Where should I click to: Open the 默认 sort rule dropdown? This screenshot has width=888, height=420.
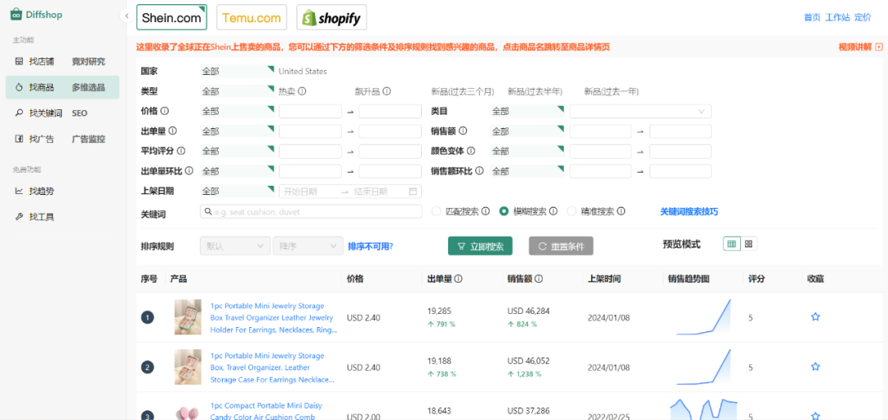tap(235, 247)
